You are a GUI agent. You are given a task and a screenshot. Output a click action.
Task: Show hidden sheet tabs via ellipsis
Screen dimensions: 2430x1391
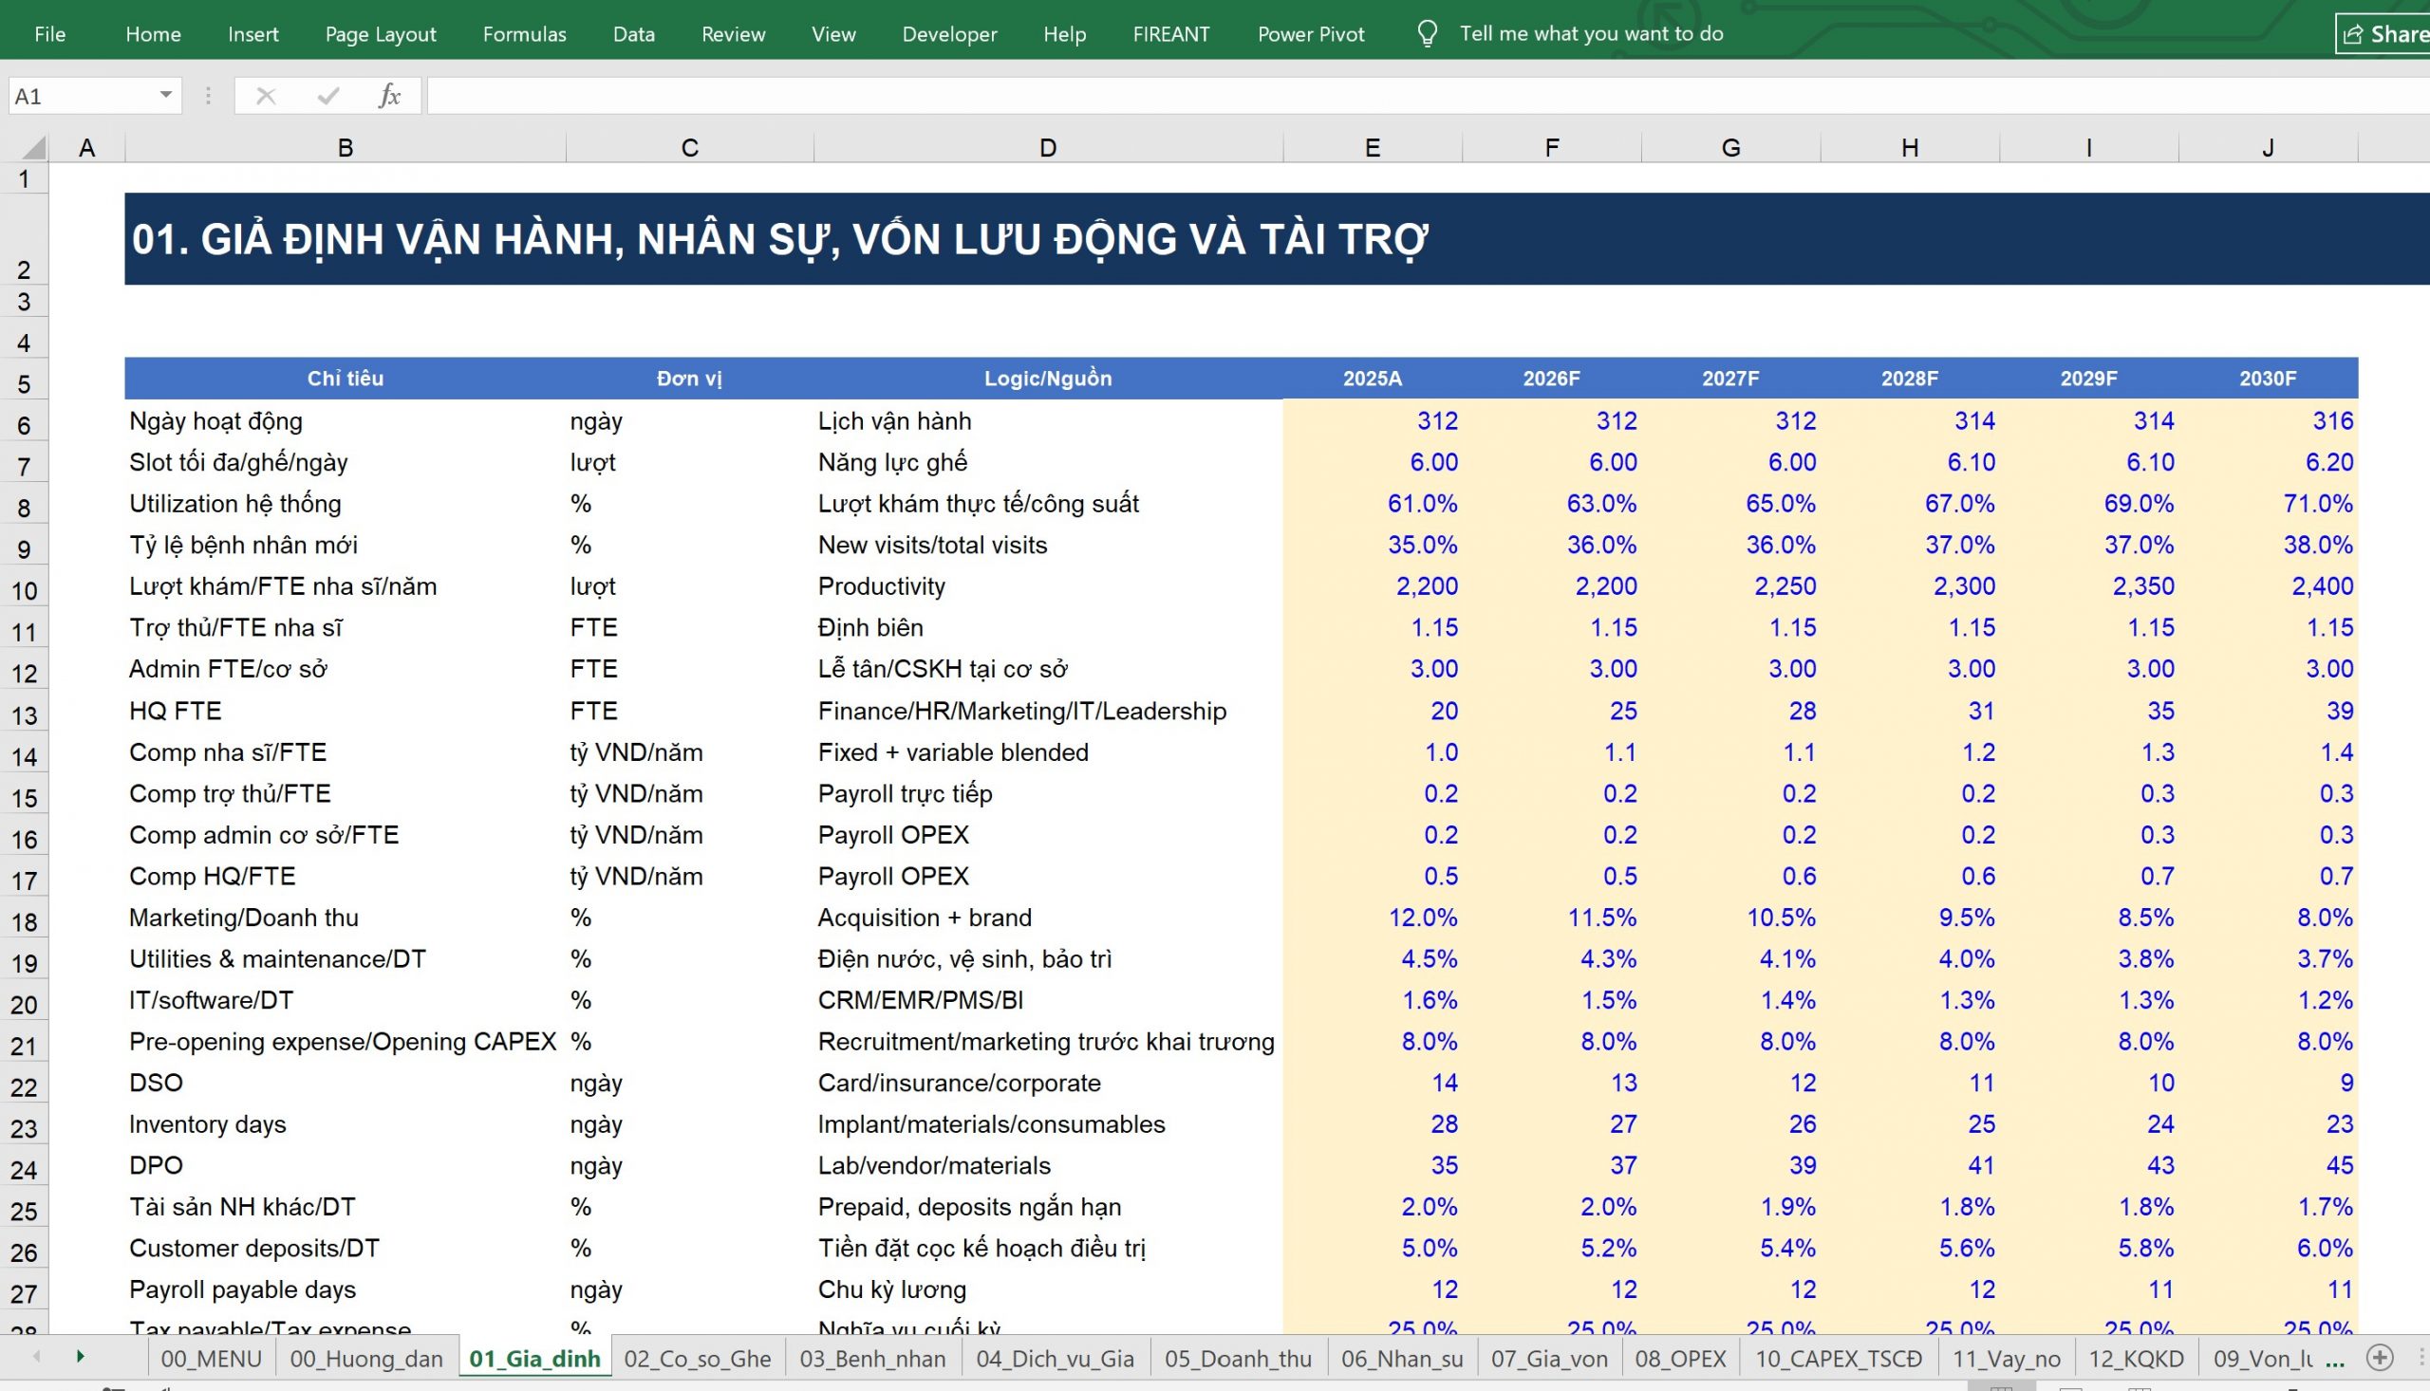pyautogui.click(x=2335, y=1359)
